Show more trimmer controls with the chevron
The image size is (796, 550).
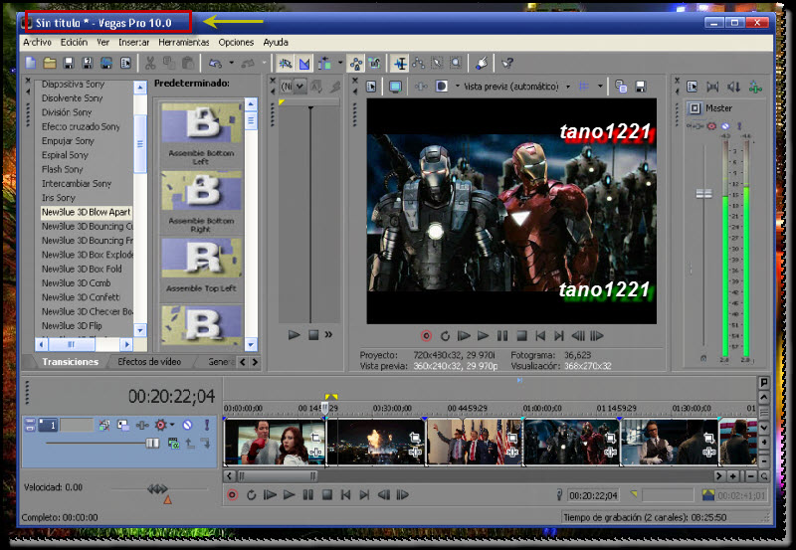click(x=328, y=334)
